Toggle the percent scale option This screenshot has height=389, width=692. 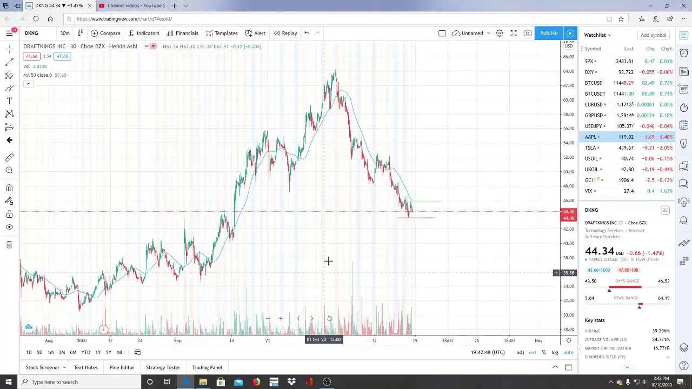(x=544, y=352)
